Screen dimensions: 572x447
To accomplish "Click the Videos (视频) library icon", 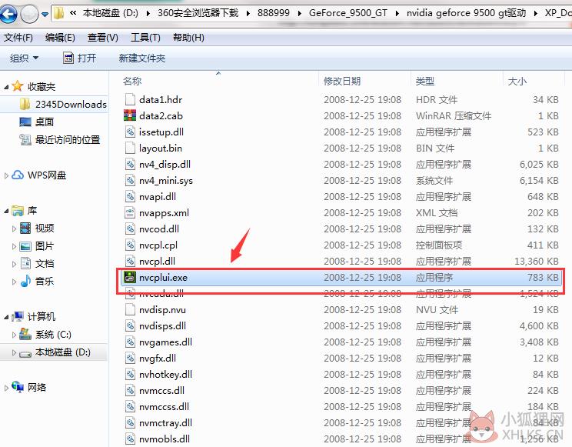I will tap(25, 228).
